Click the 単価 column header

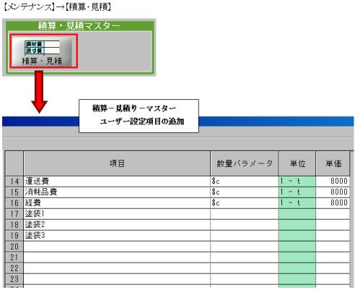click(x=333, y=163)
